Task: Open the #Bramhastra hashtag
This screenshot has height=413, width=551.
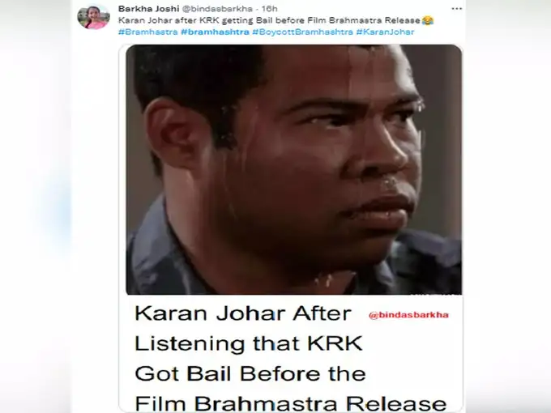Action: [x=148, y=32]
